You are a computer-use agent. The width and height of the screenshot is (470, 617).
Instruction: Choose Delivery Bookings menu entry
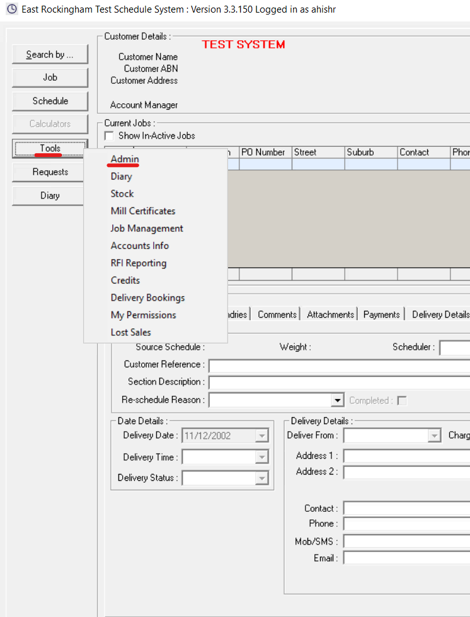pos(147,297)
